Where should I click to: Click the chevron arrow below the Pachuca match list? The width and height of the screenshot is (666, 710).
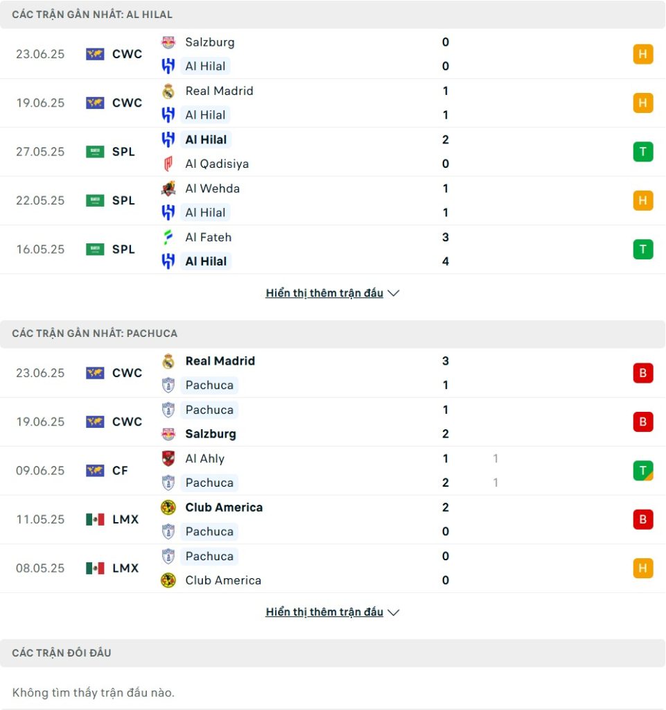click(393, 613)
